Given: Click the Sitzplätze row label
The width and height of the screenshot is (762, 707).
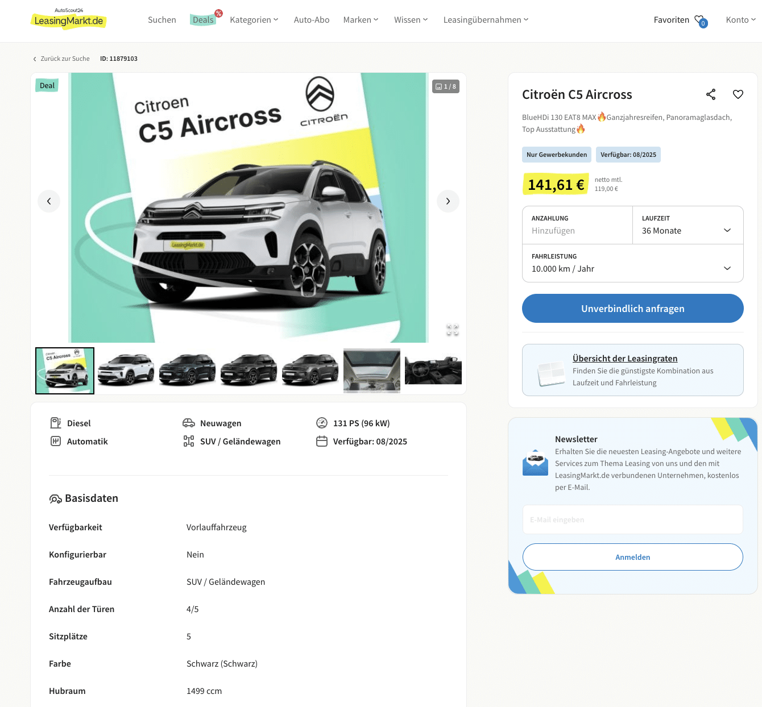Looking at the screenshot, I should click(68, 637).
